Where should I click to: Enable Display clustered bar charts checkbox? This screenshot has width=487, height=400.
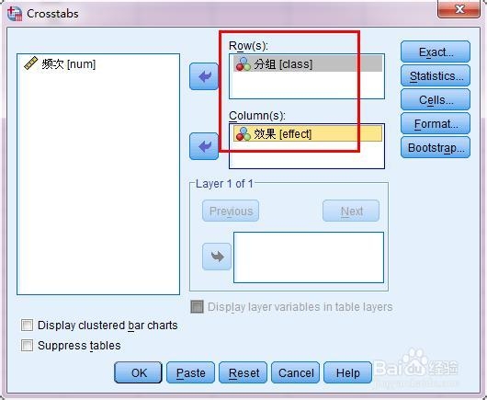coord(27,326)
